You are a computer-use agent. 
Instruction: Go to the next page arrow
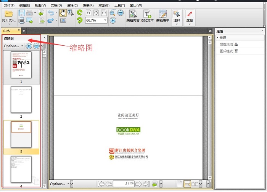138,184
